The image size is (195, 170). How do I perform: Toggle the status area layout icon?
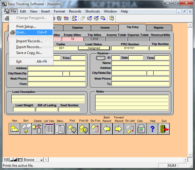pos(20,160)
